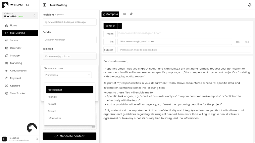Select the Friendly tone option

[52, 97]
